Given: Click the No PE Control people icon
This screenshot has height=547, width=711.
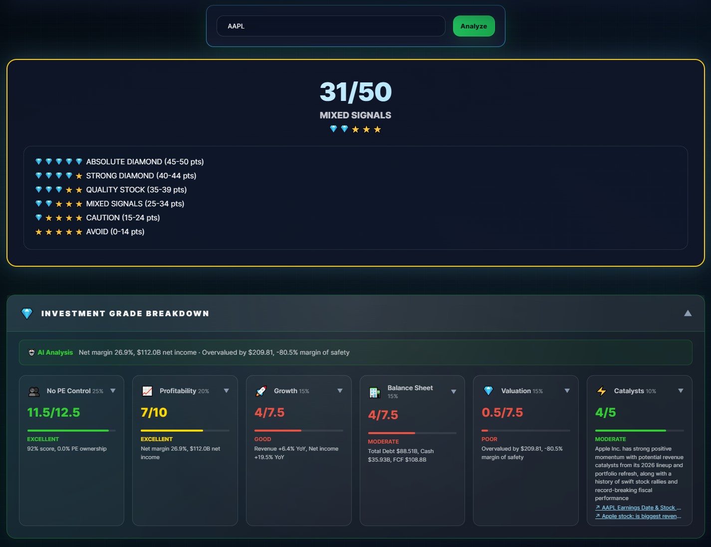Looking at the screenshot, I should pyautogui.click(x=34, y=392).
